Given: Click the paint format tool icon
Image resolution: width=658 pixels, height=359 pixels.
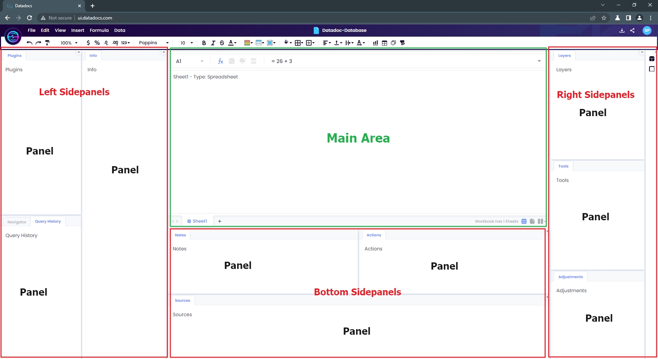Looking at the screenshot, I should point(48,42).
